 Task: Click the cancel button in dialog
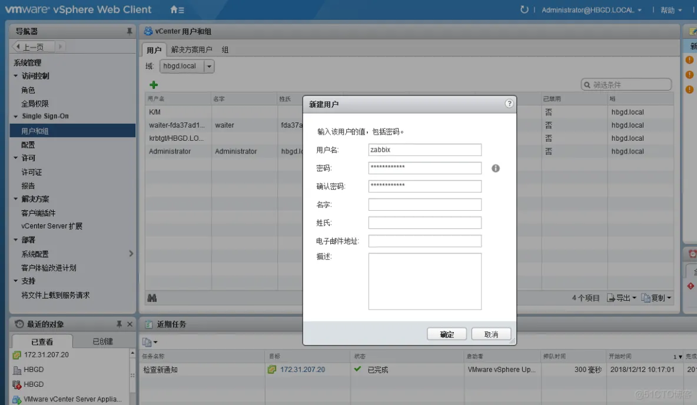click(x=491, y=334)
